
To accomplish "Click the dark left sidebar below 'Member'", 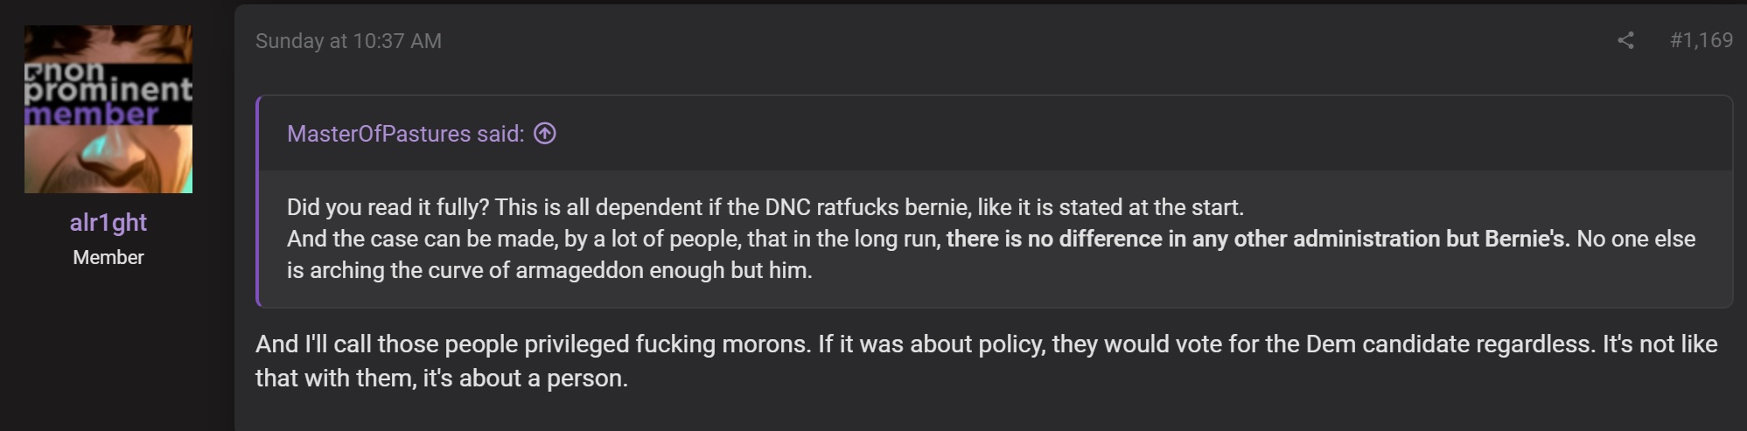I will pyautogui.click(x=117, y=350).
